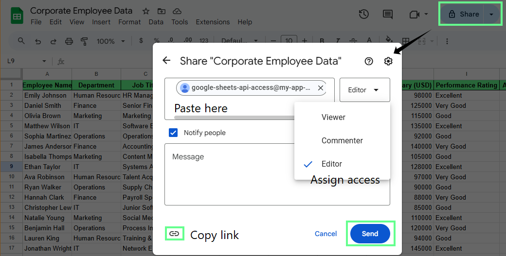The width and height of the screenshot is (506, 256).
Task: Open the Tools menu
Action: (x=180, y=22)
